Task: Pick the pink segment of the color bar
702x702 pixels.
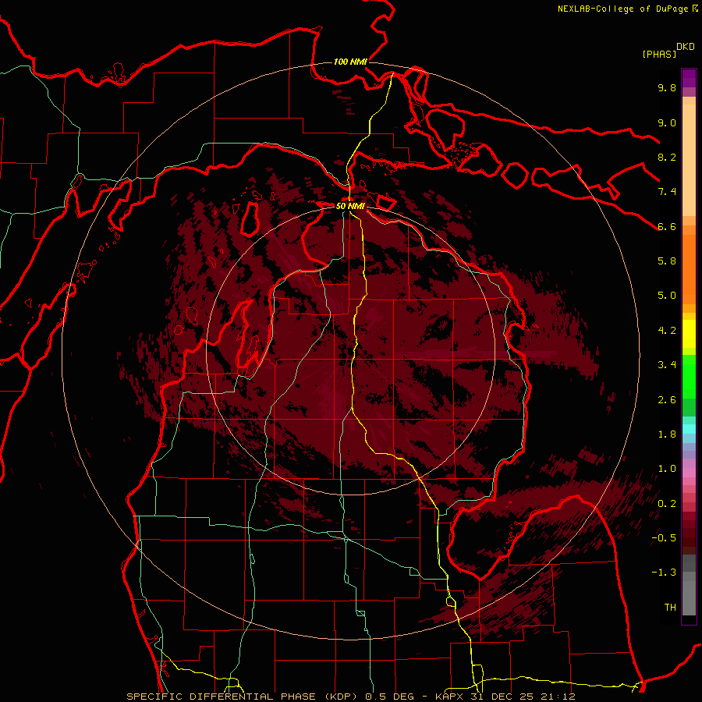Action: [689, 473]
